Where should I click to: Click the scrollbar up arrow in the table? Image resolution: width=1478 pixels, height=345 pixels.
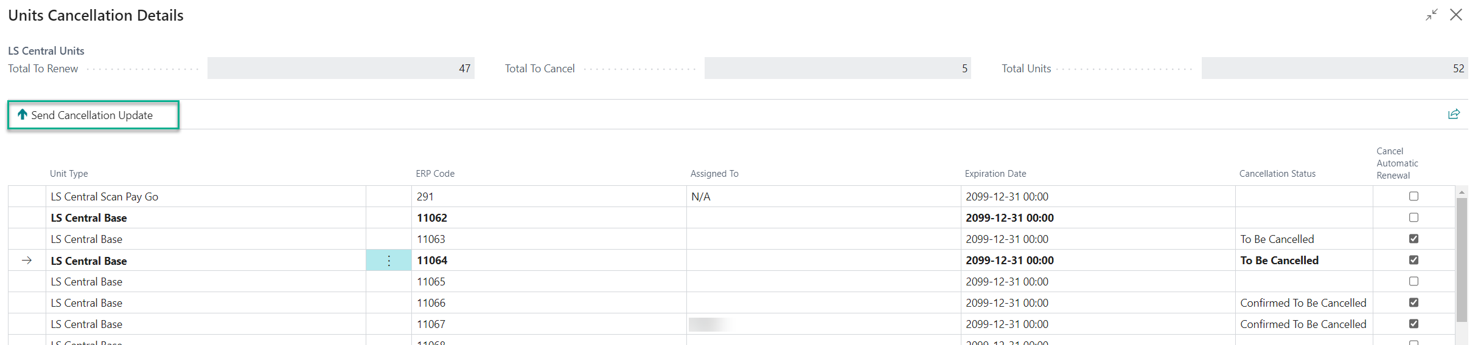(1462, 193)
